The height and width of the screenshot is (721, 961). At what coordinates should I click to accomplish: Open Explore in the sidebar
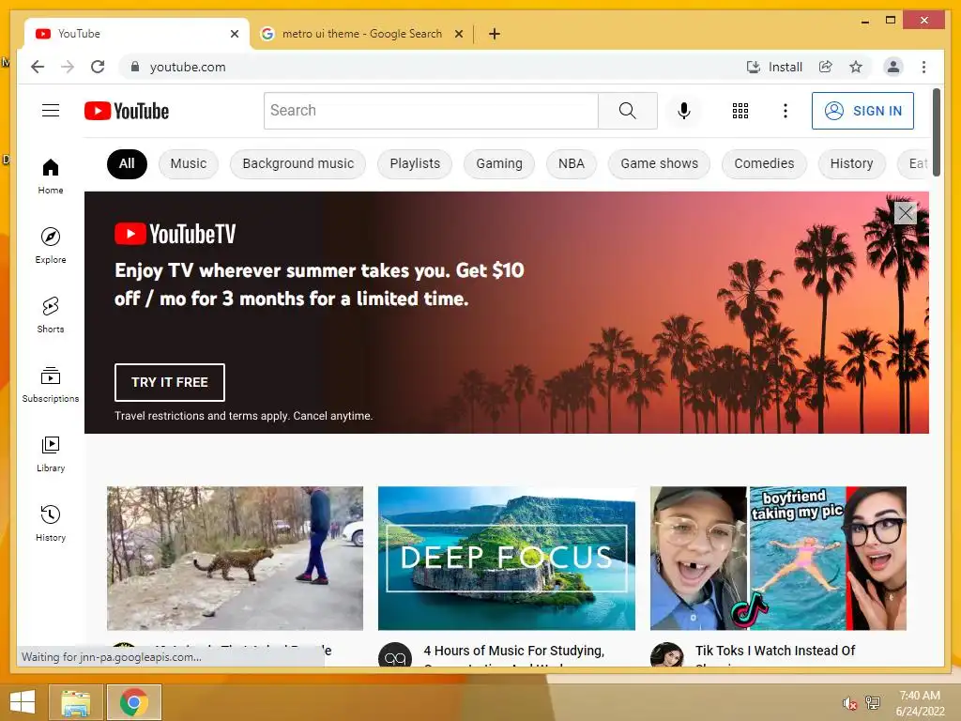(x=51, y=245)
